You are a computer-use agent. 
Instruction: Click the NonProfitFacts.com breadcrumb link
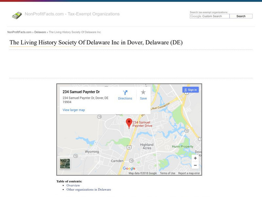18,32
